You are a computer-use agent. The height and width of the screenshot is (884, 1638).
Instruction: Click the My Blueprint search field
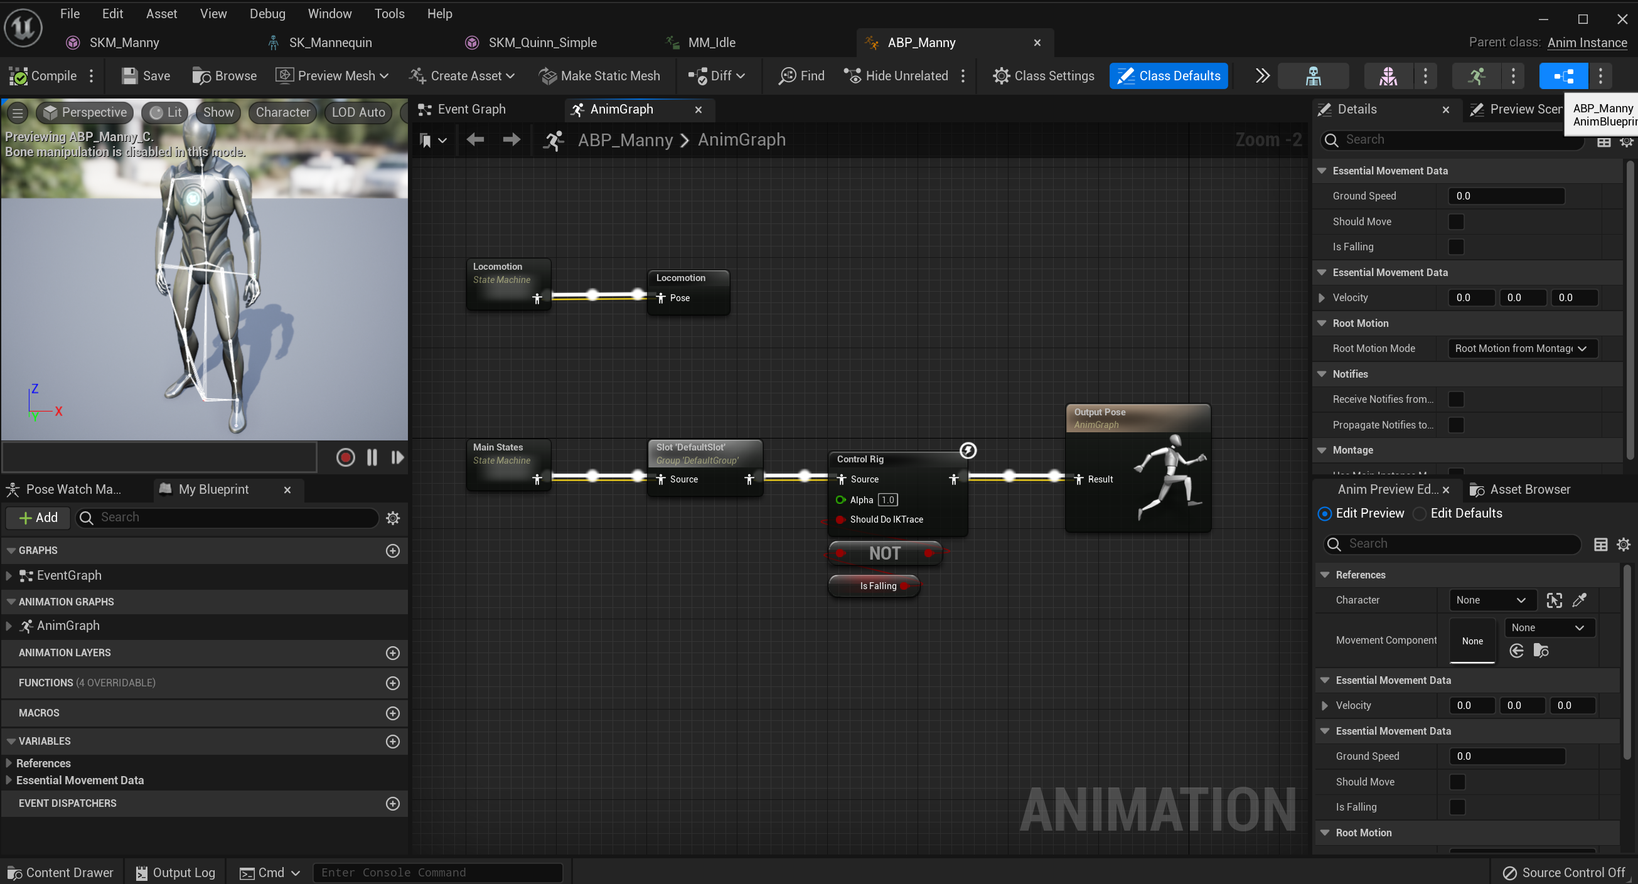[x=227, y=518]
